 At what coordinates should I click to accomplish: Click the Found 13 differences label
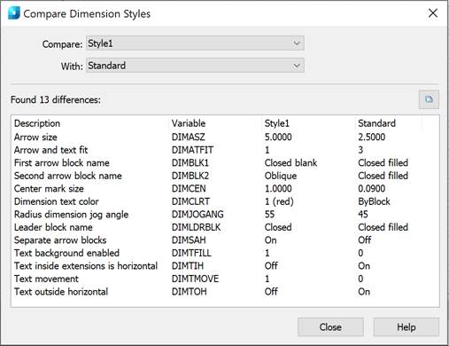click(56, 99)
